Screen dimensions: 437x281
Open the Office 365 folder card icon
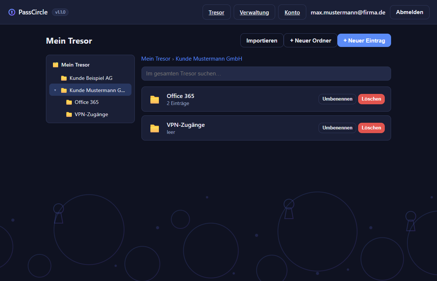click(155, 99)
